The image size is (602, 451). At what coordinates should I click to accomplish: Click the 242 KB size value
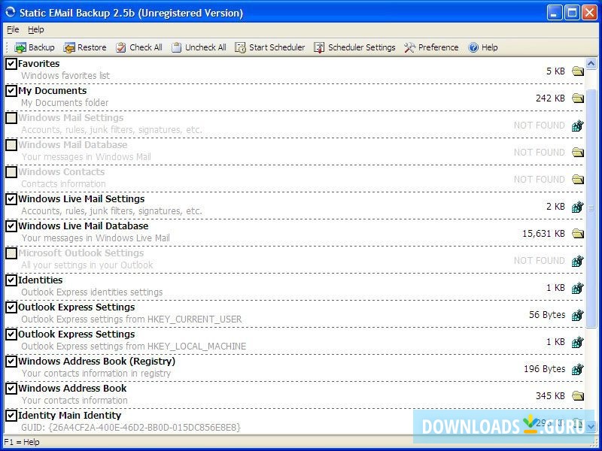tap(550, 98)
